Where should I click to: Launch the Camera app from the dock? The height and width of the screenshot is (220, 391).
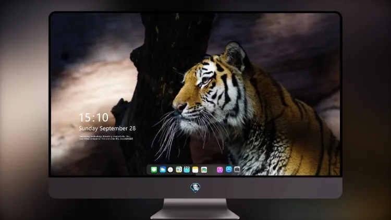point(237,169)
